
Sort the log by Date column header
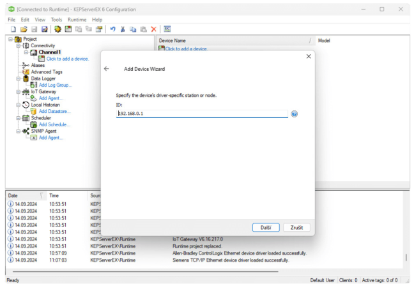point(26,195)
